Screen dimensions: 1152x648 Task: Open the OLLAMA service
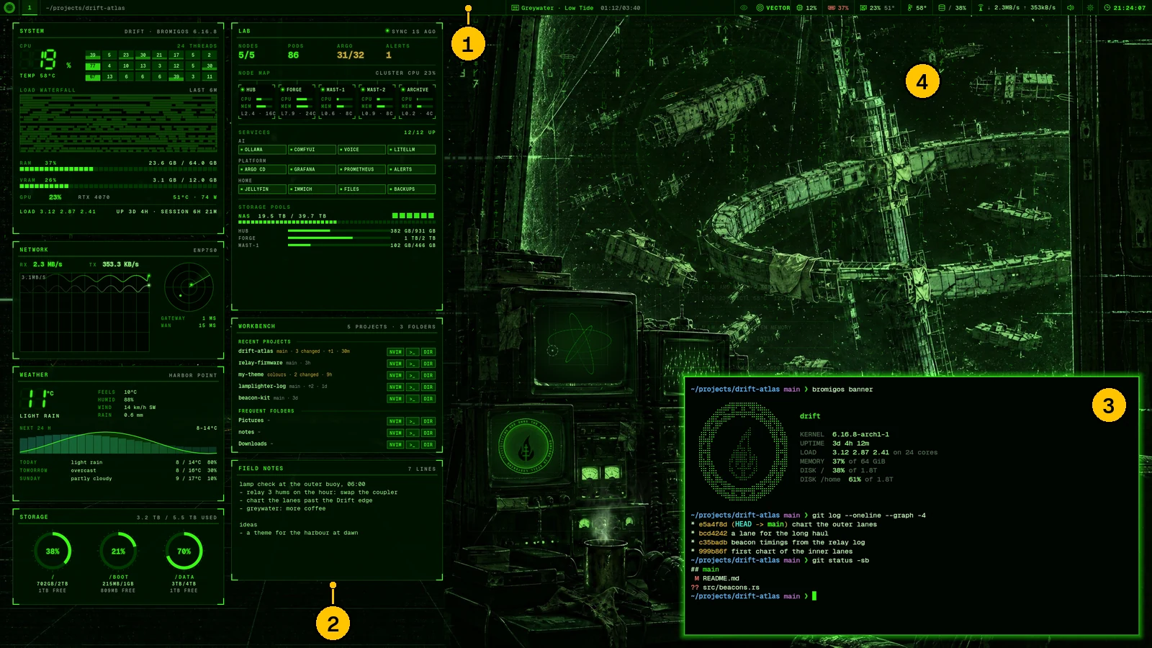[262, 150]
